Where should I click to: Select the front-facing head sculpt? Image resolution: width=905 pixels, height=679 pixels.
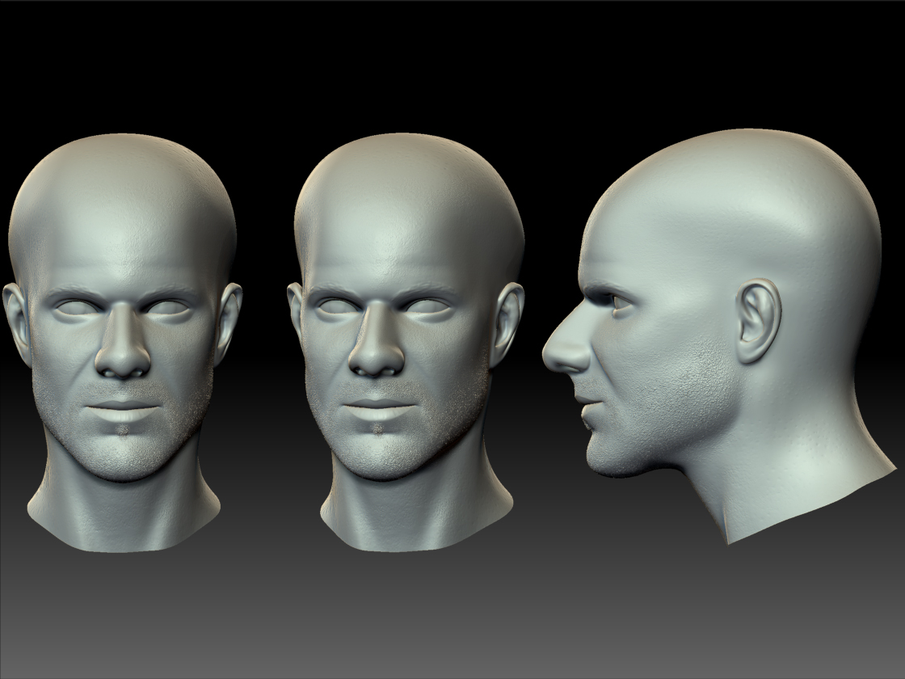(x=122, y=343)
